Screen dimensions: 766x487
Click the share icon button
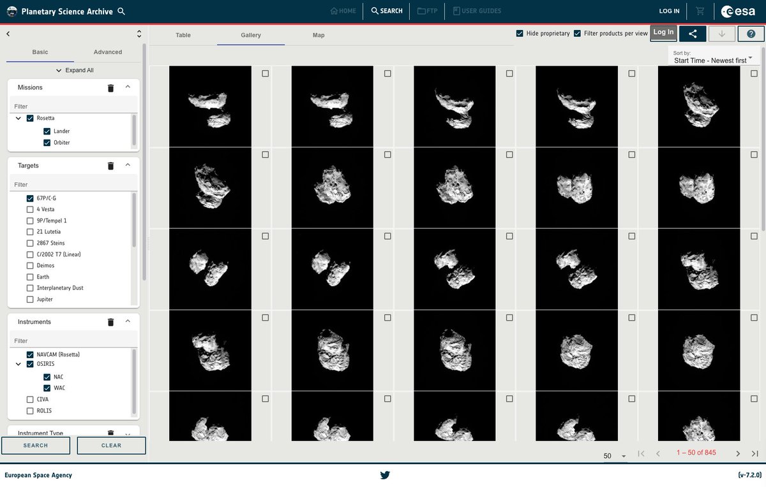coord(693,34)
